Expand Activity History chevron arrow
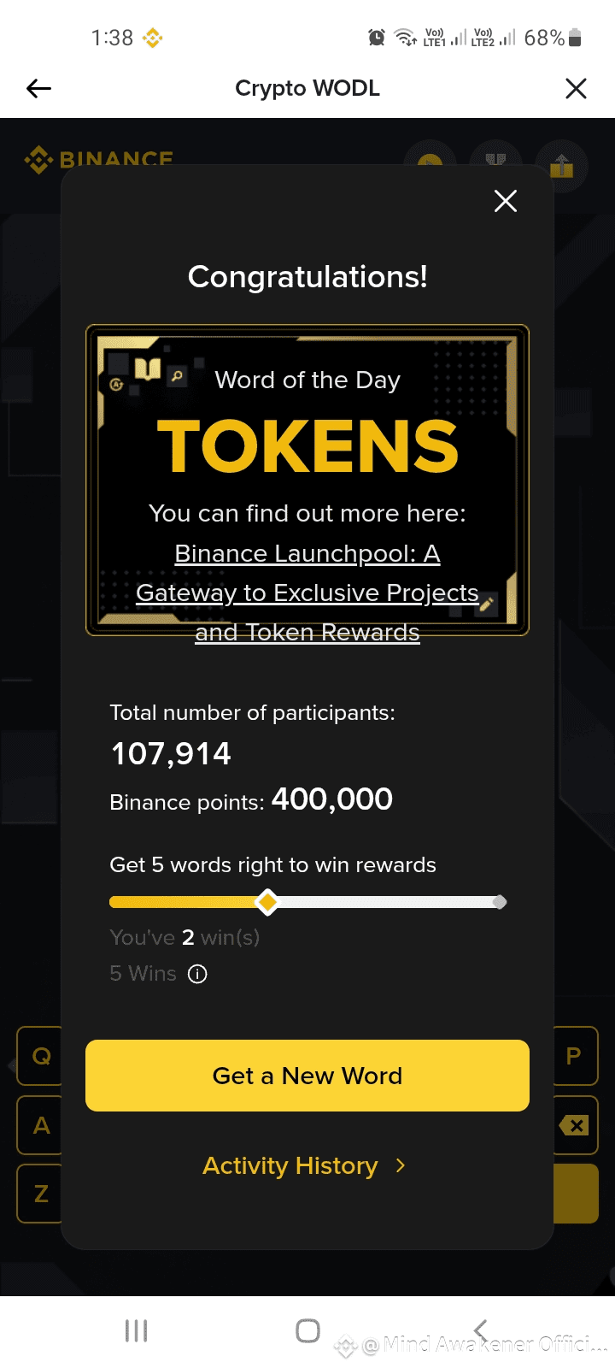This screenshot has width=615, height=1368. pyautogui.click(x=401, y=1165)
